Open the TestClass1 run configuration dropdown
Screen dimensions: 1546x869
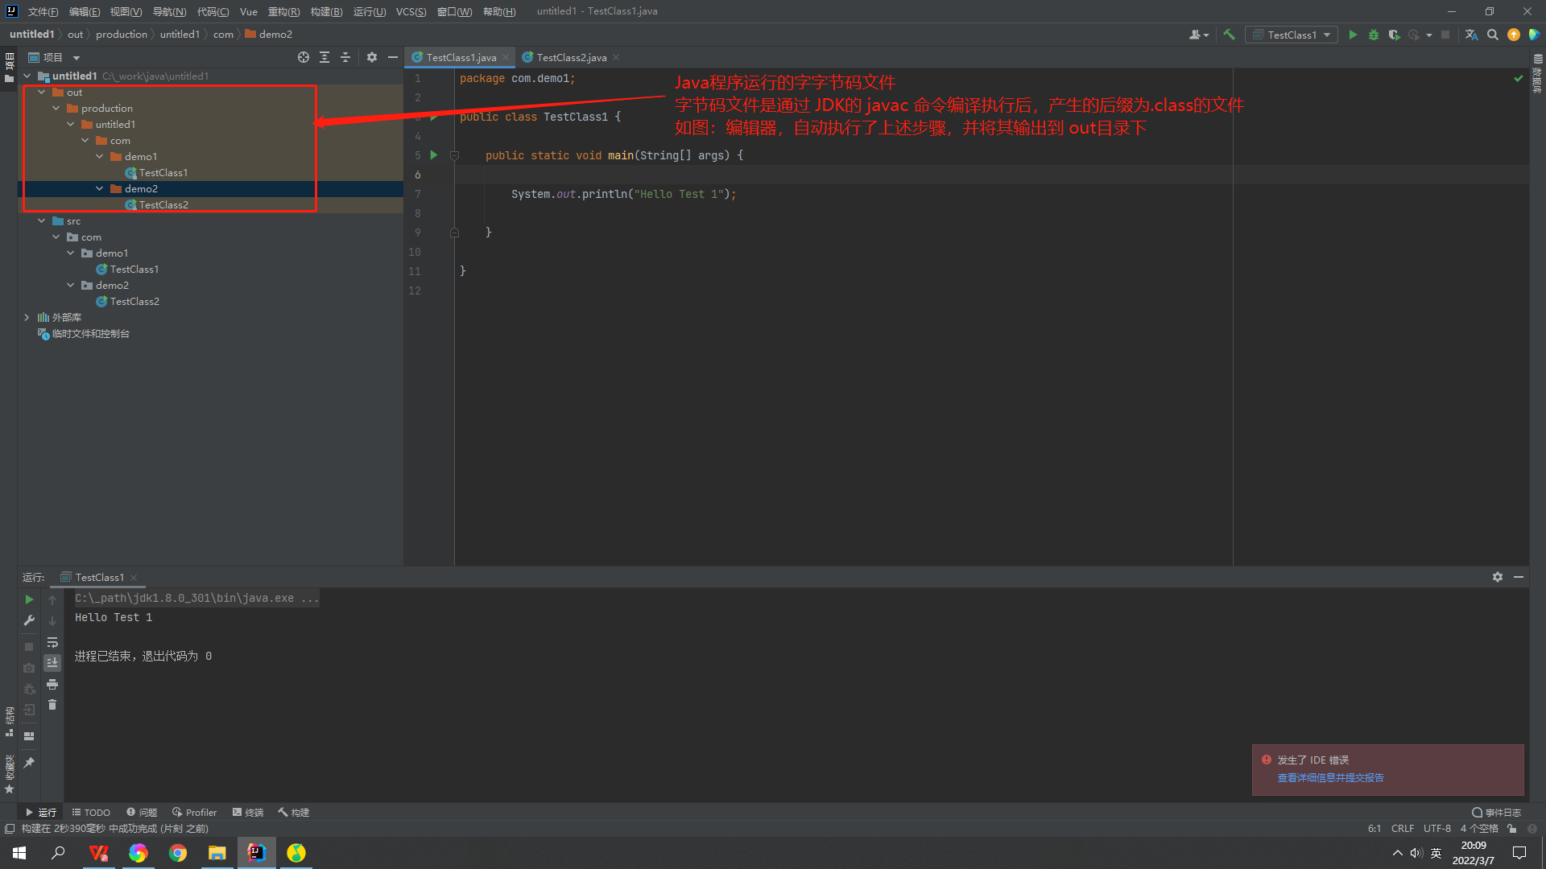[x=1292, y=35]
